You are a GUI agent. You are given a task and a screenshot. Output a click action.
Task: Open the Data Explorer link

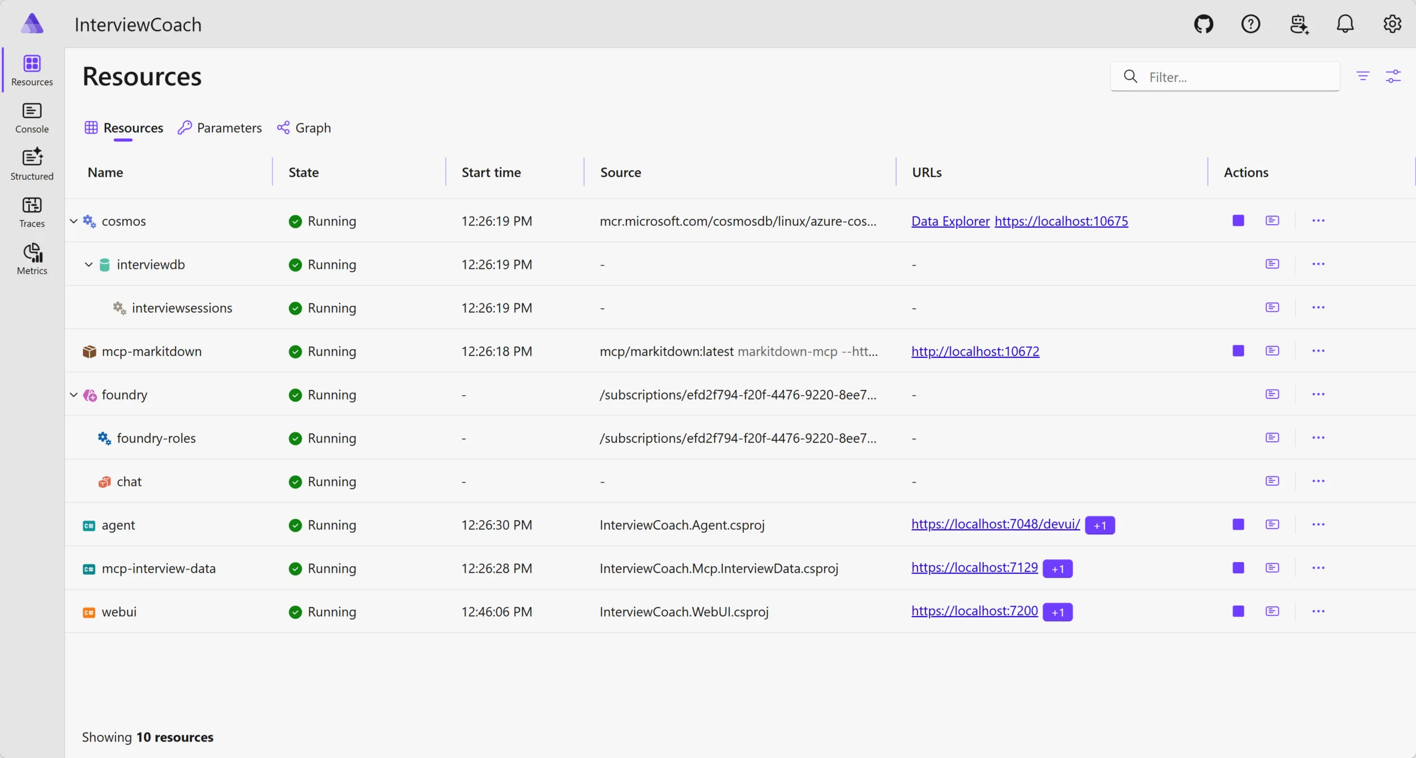[x=950, y=221]
